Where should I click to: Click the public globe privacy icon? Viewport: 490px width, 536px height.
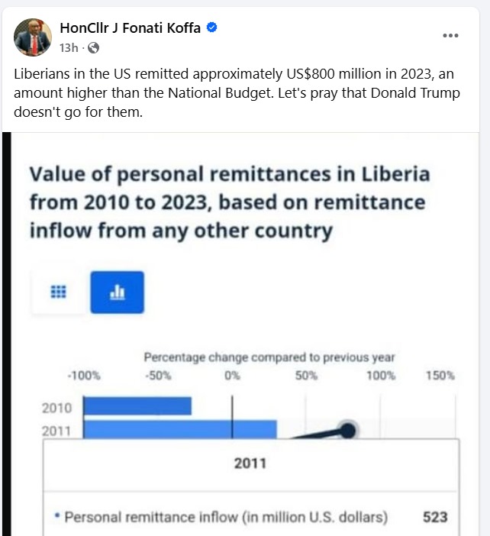(93, 48)
